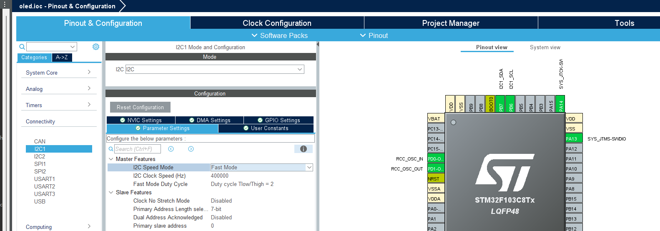The image size is (660, 231).
Task: Select the PD1-OSC_OUT pin
Action: (436, 168)
